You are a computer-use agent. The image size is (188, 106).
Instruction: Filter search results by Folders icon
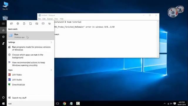[31, 24]
